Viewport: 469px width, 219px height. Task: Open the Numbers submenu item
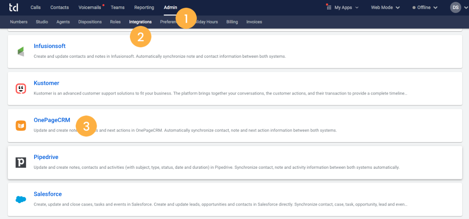point(19,22)
